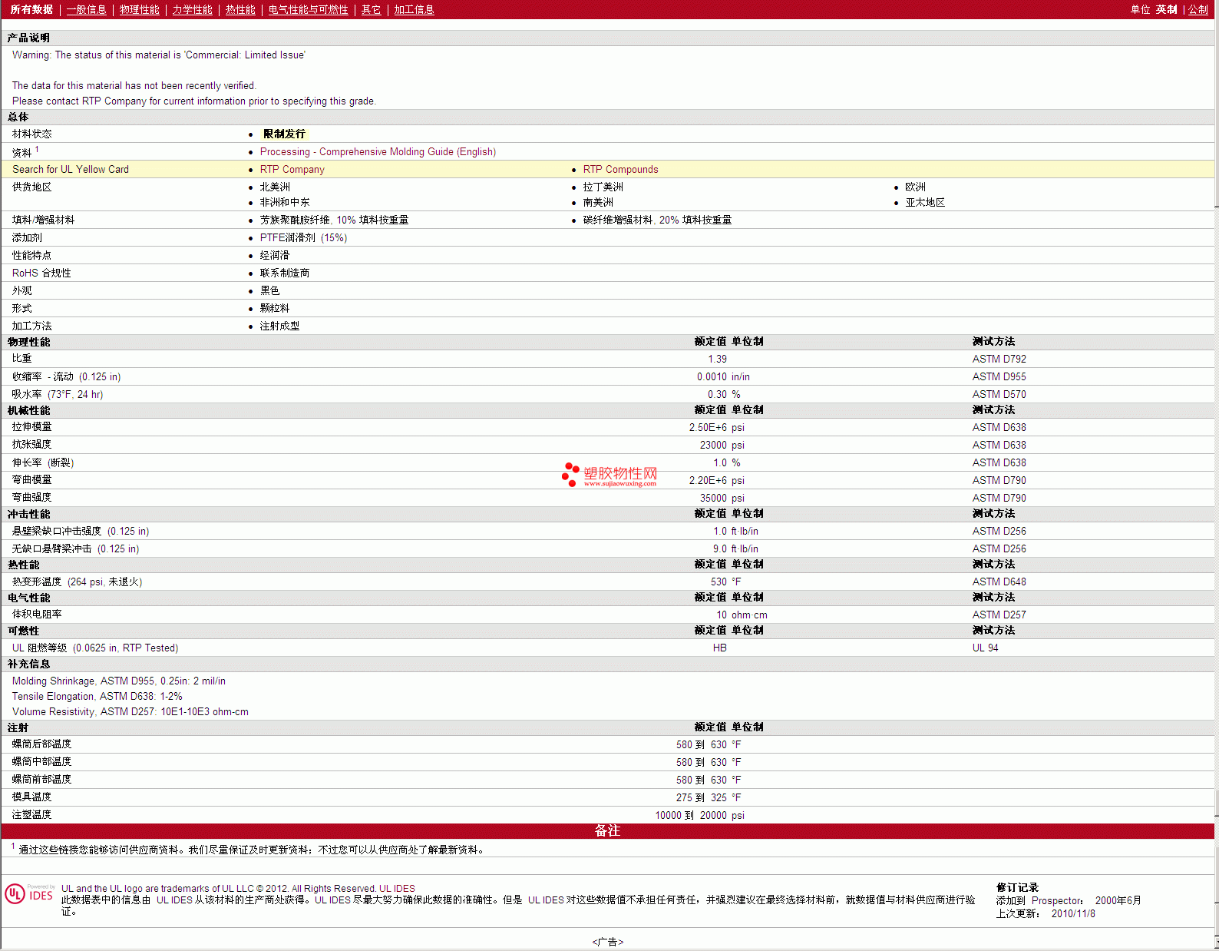Click the HB flammability rating

pyautogui.click(x=719, y=648)
